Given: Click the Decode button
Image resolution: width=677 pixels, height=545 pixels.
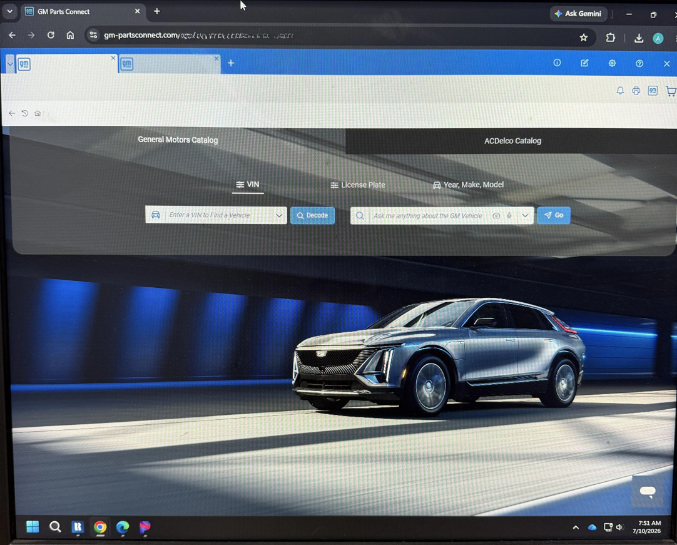Looking at the screenshot, I should coord(313,215).
